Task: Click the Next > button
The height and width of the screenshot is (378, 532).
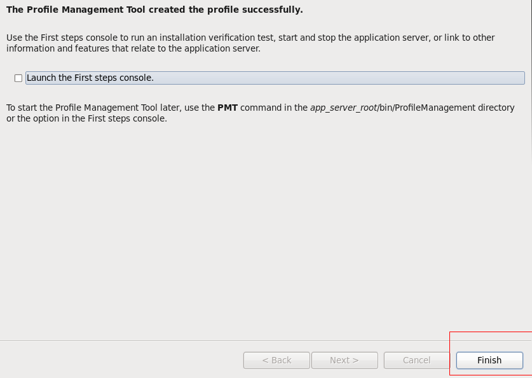Action: (344, 360)
